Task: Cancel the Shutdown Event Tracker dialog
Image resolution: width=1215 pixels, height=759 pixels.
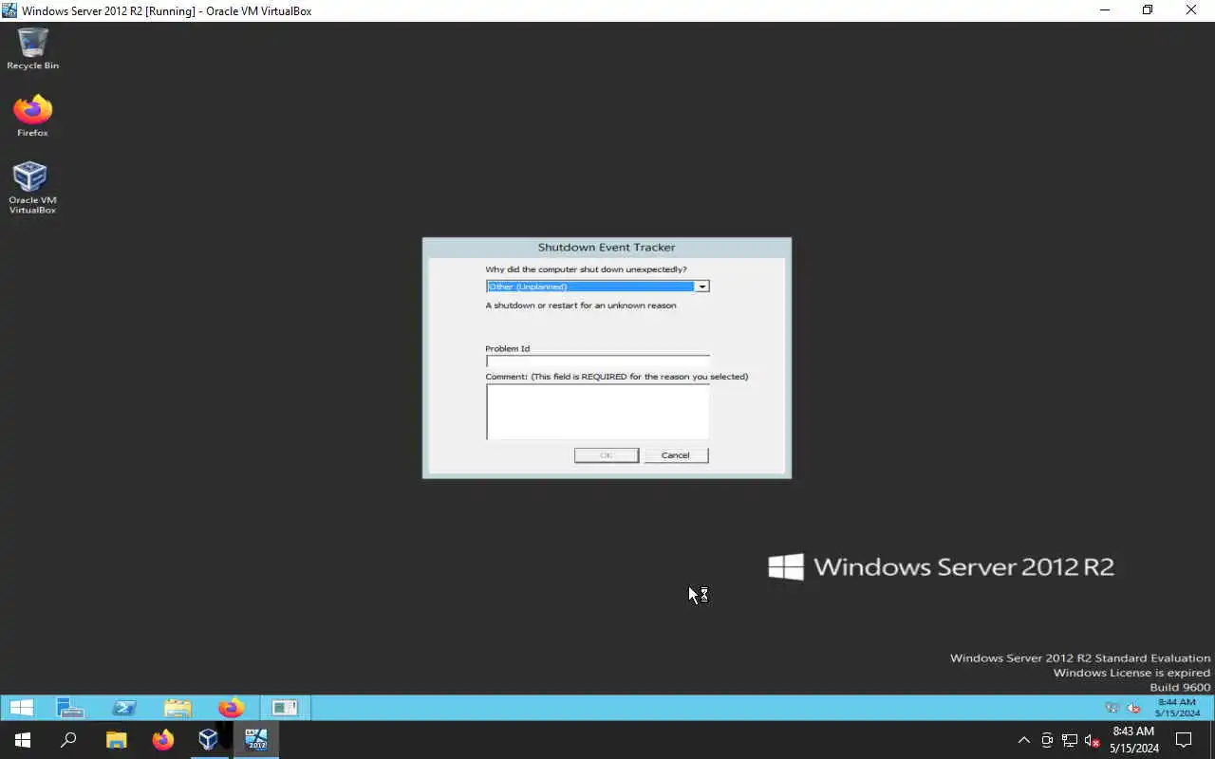Action: pyautogui.click(x=676, y=455)
